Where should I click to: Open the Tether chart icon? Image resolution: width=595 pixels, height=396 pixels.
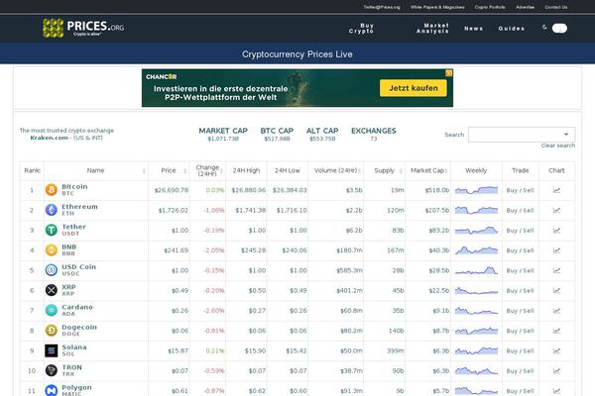coord(556,231)
